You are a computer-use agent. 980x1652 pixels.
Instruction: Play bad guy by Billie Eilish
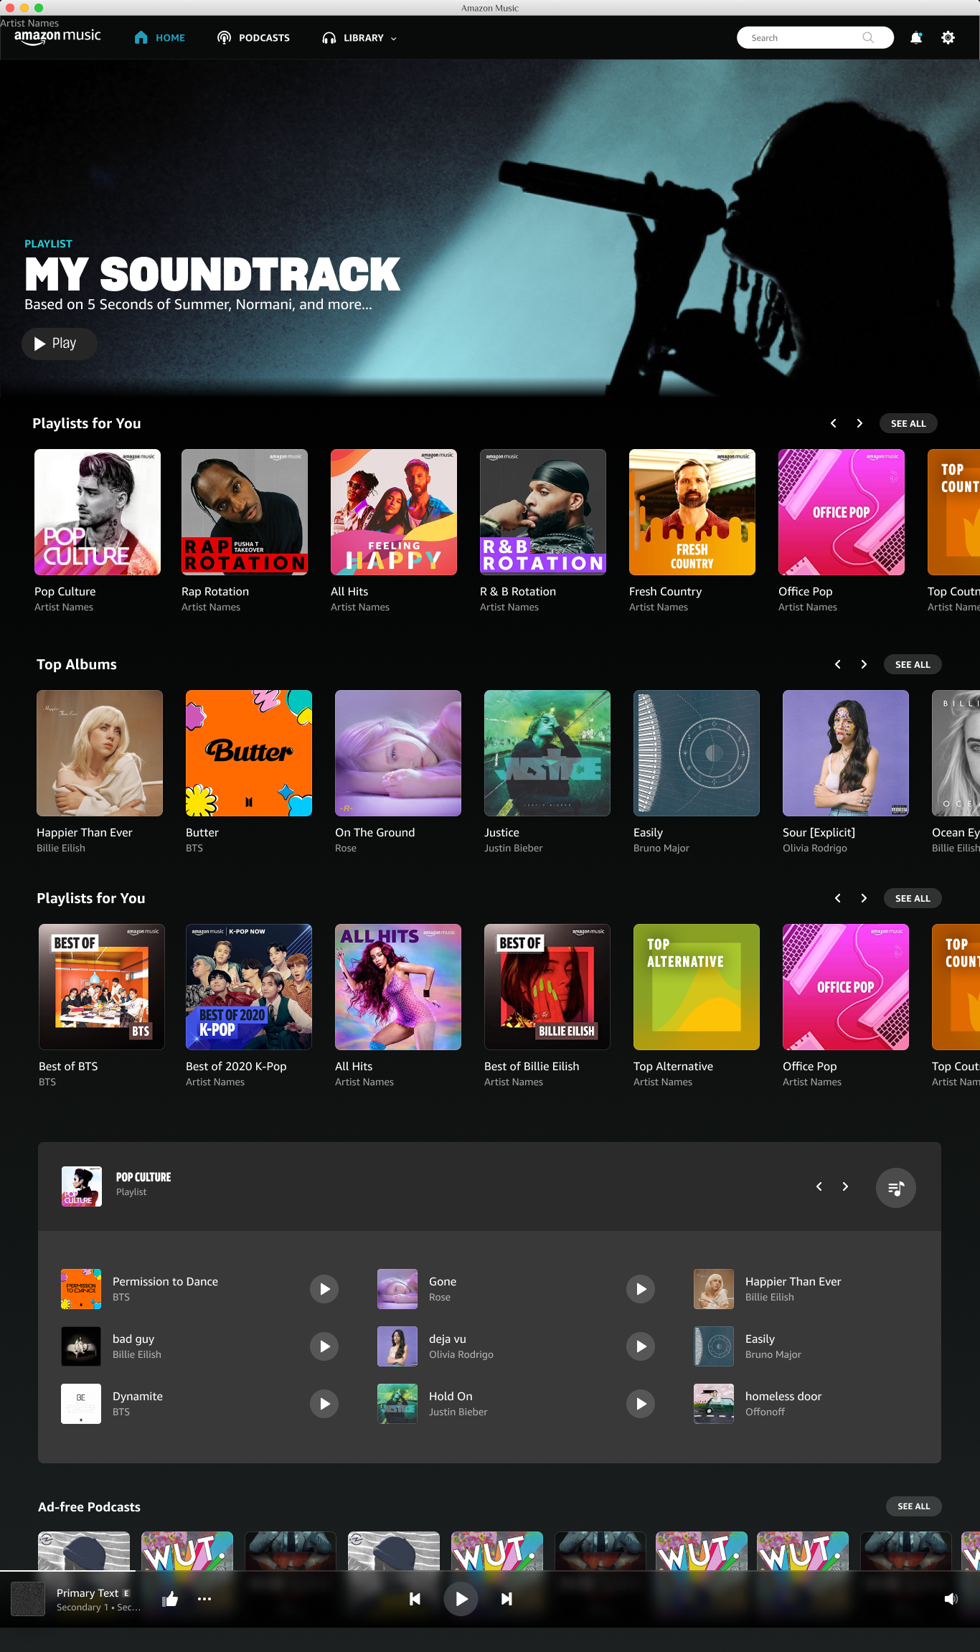click(x=324, y=1346)
